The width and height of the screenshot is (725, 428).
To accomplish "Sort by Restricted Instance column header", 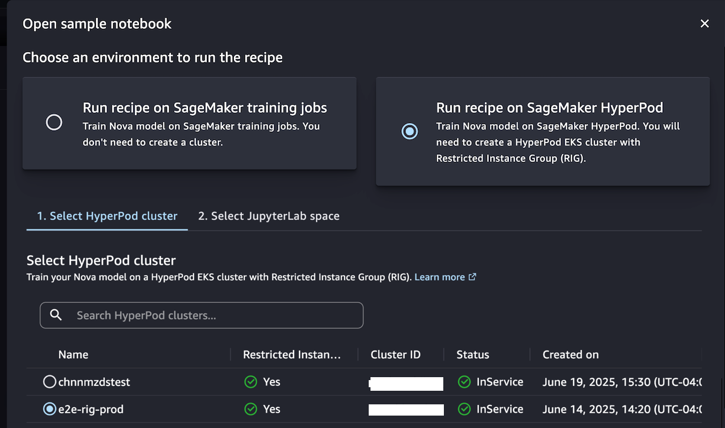I will pos(292,355).
